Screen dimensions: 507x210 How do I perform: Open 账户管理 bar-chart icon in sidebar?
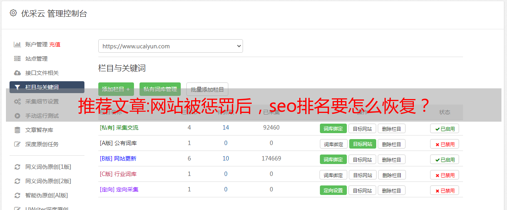(x=17, y=44)
